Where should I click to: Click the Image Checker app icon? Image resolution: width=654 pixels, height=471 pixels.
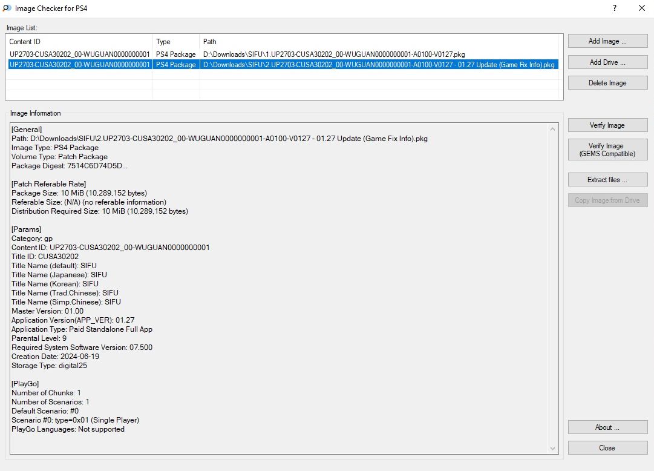click(7, 8)
